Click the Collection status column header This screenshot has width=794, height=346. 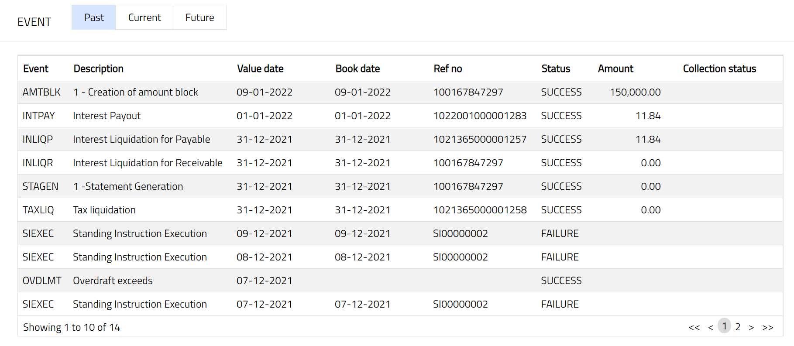(719, 69)
